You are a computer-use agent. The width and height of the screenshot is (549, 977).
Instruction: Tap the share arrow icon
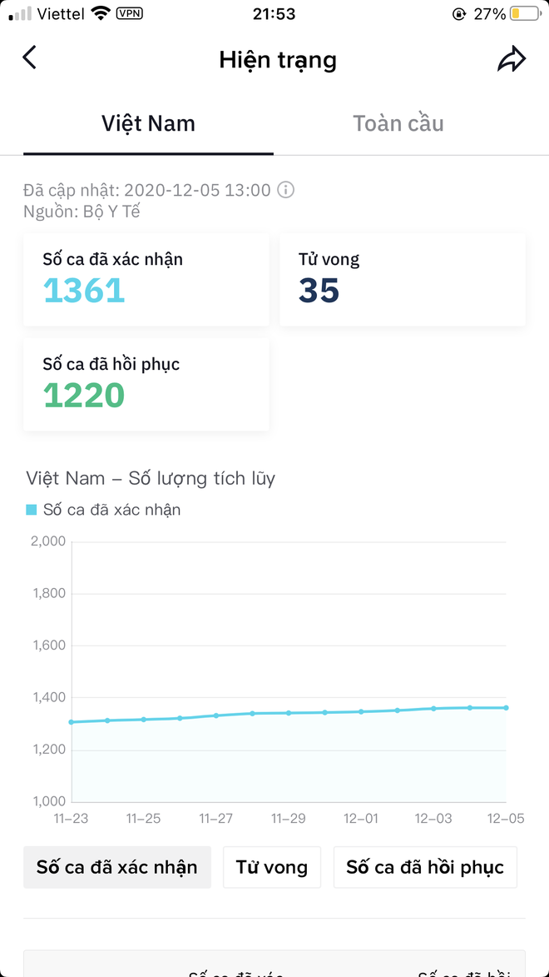[512, 59]
